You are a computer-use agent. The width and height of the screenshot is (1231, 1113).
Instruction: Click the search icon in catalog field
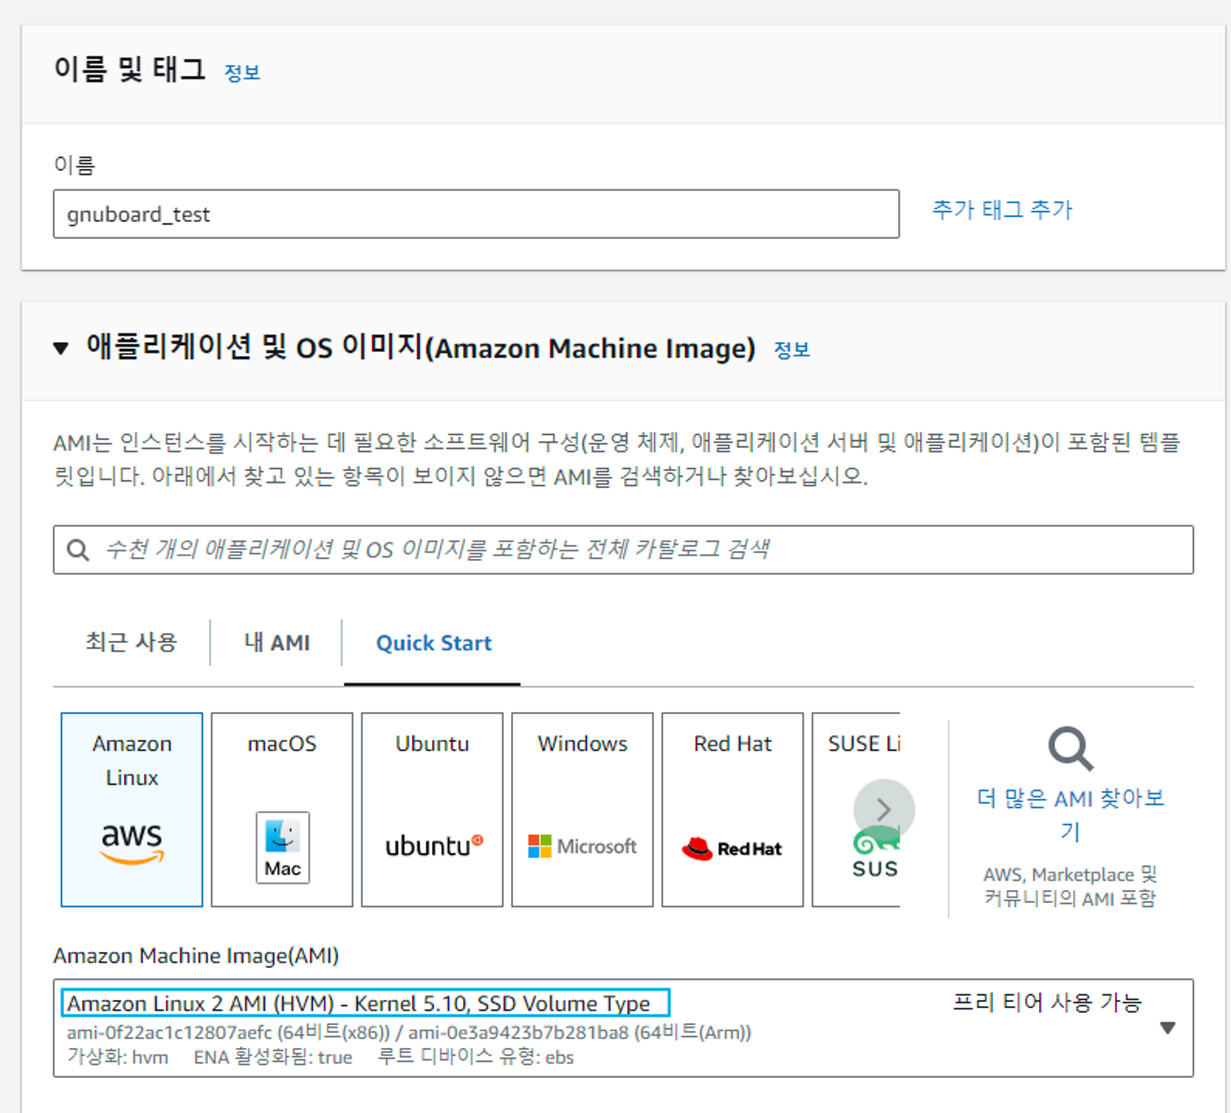[x=78, y=549]
